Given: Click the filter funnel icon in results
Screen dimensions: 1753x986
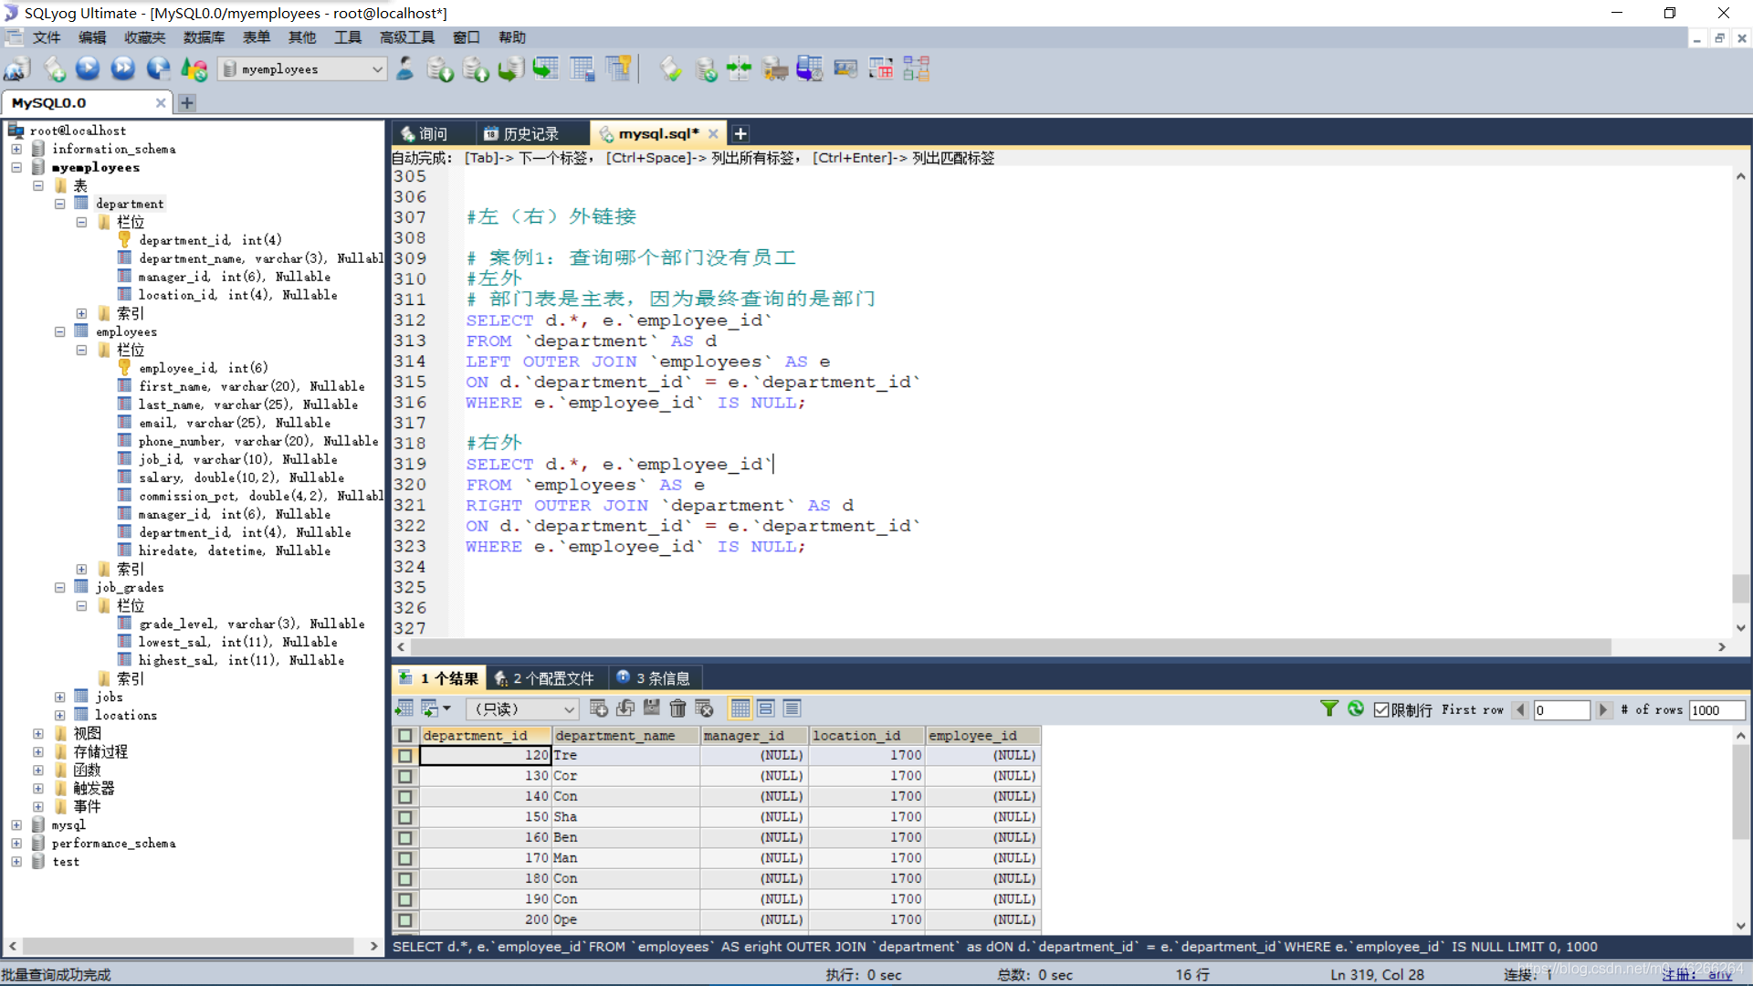Looking at the screenshot, I should point(1329,708).
